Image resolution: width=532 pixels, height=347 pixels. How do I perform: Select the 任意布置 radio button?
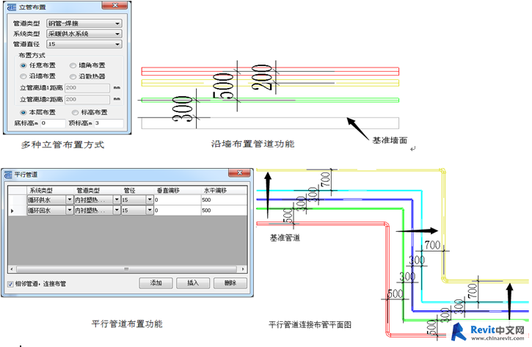click(23, 65)
